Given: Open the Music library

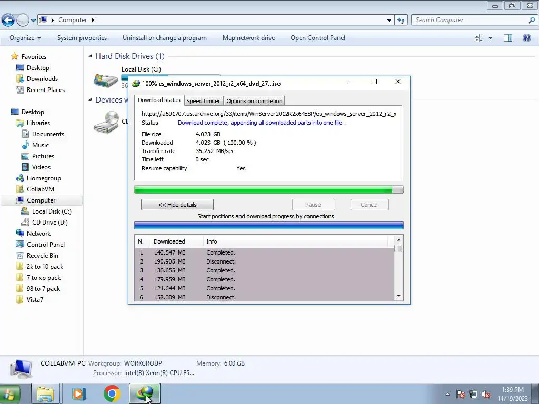Looking at the screenshot, I should pos(35,145).
